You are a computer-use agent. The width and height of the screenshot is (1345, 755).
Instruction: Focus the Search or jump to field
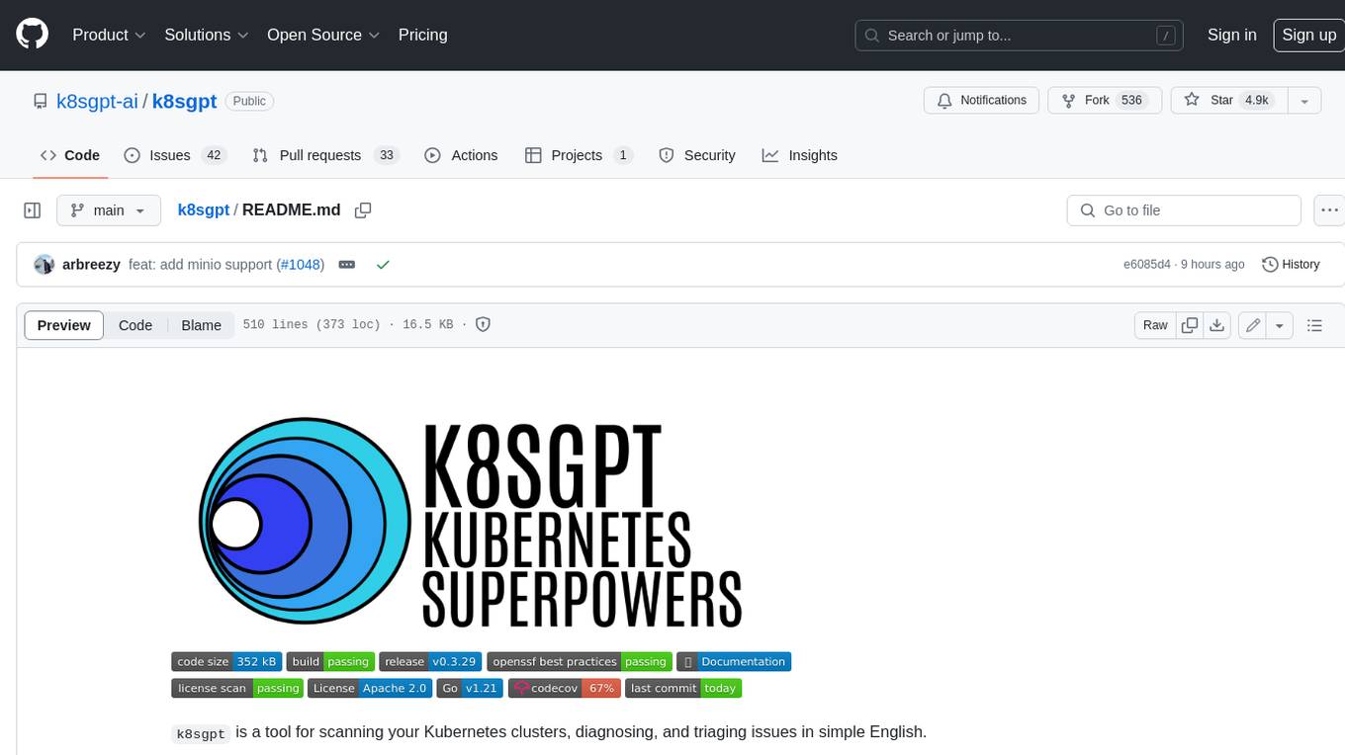[x=1020, y=36]
